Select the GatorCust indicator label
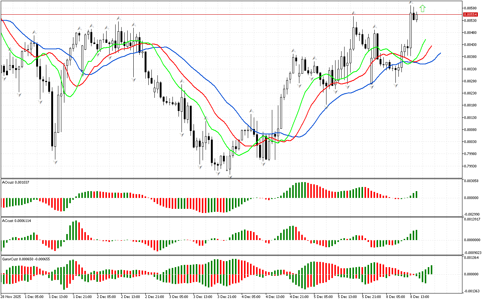Viewport: 482px width, 301px height. tap(26, 259)
